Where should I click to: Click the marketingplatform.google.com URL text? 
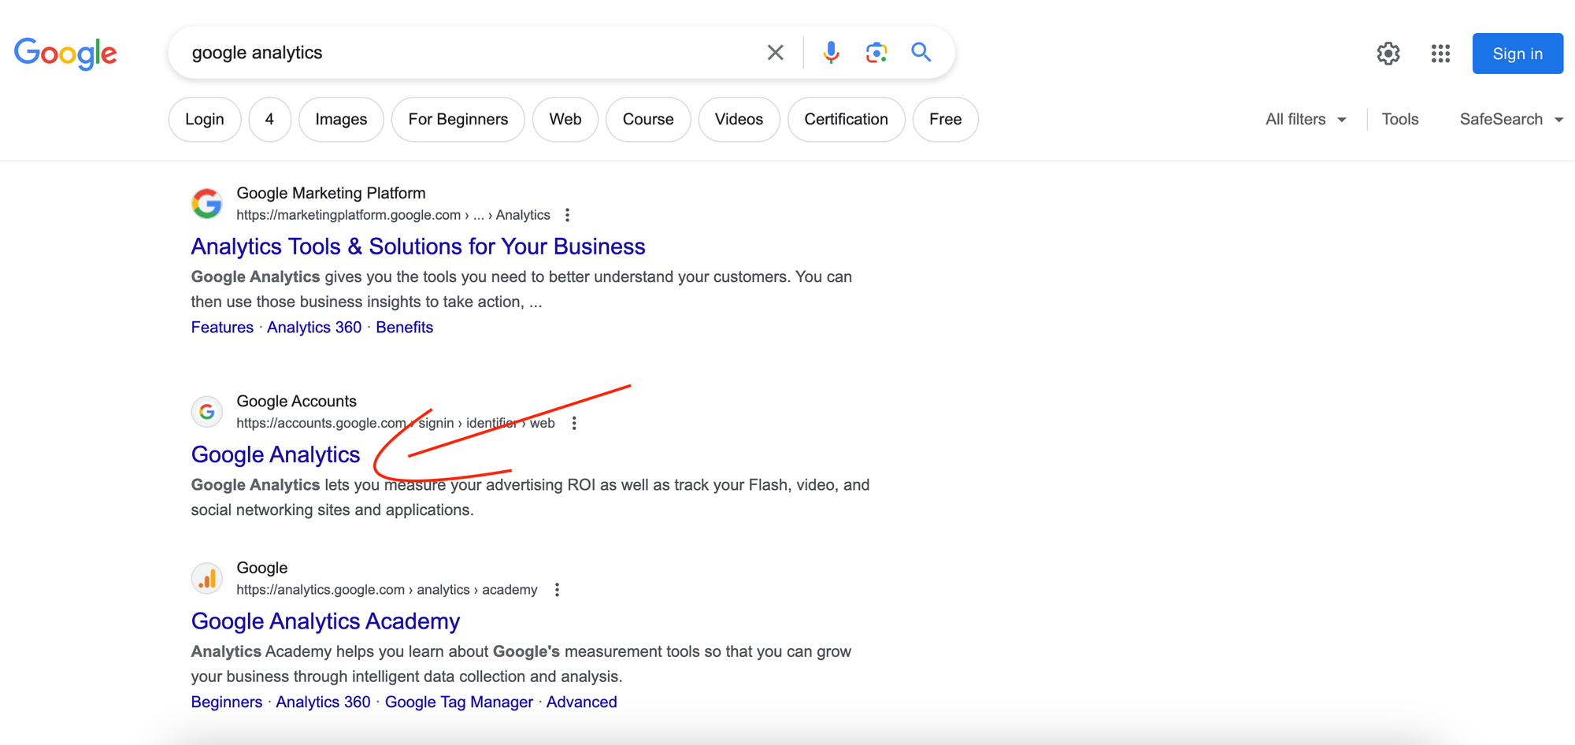393,215
